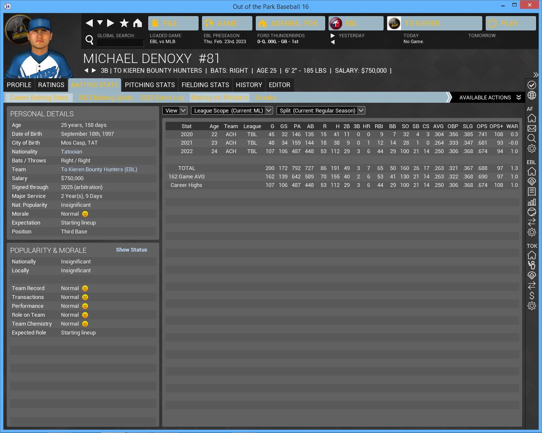Open the HISTORY tab
The height and width of the screenshot is (433, 542).
249,85
